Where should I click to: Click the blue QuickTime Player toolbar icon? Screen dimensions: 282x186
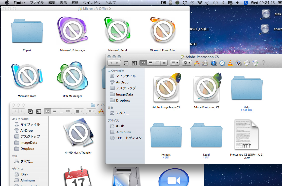(x=214, y=63)
